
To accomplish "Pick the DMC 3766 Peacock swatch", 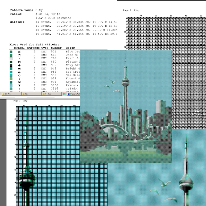I will pos(11,86).
